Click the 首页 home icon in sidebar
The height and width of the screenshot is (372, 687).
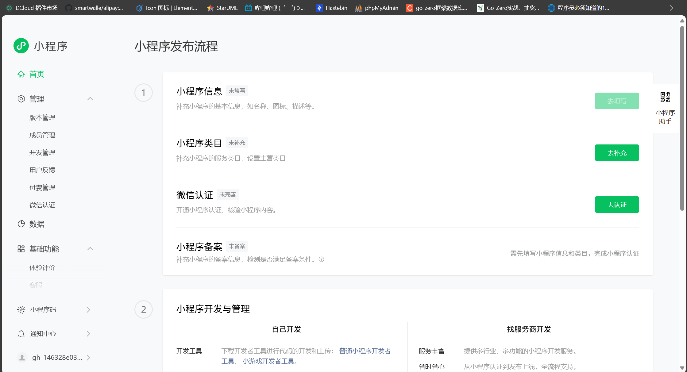coord(21,74)
